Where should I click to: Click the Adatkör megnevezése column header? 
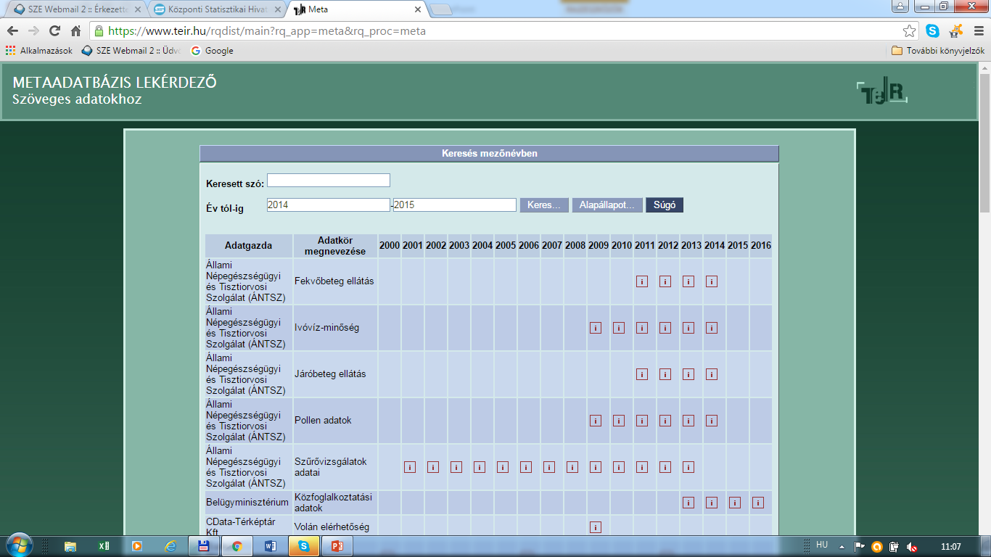(334, 246)
